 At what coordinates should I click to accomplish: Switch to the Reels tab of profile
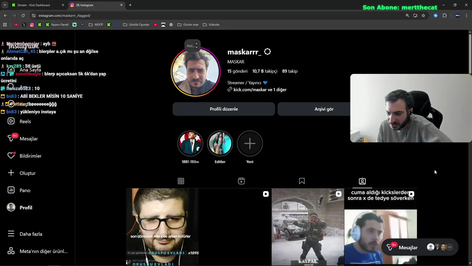point(241,181)
